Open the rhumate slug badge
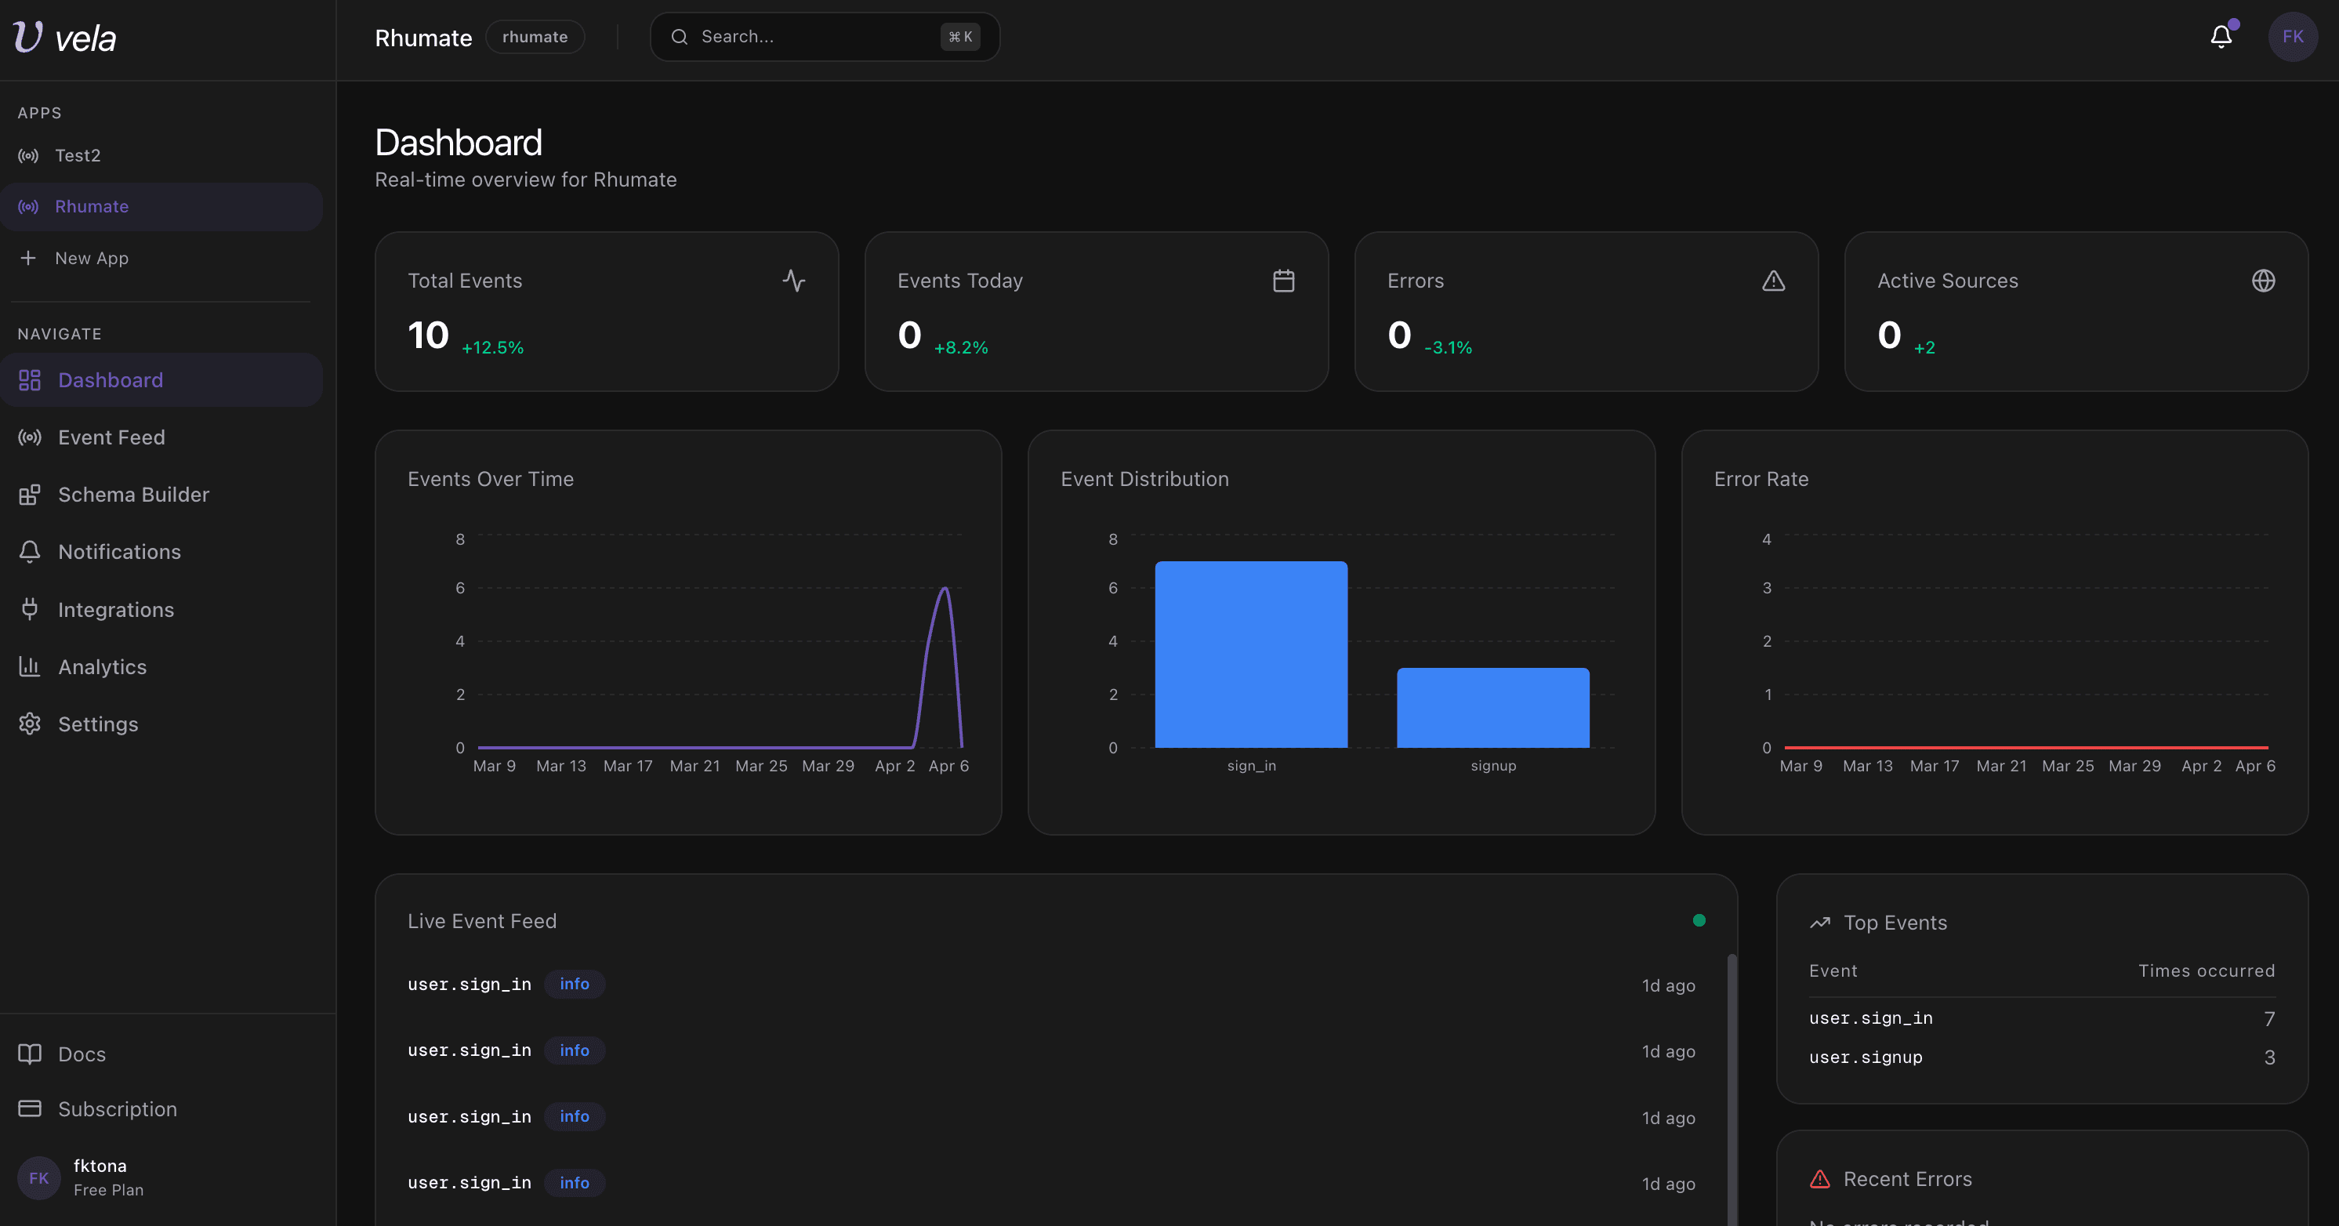This screenshot has height=1226, width=2339. 535,37
